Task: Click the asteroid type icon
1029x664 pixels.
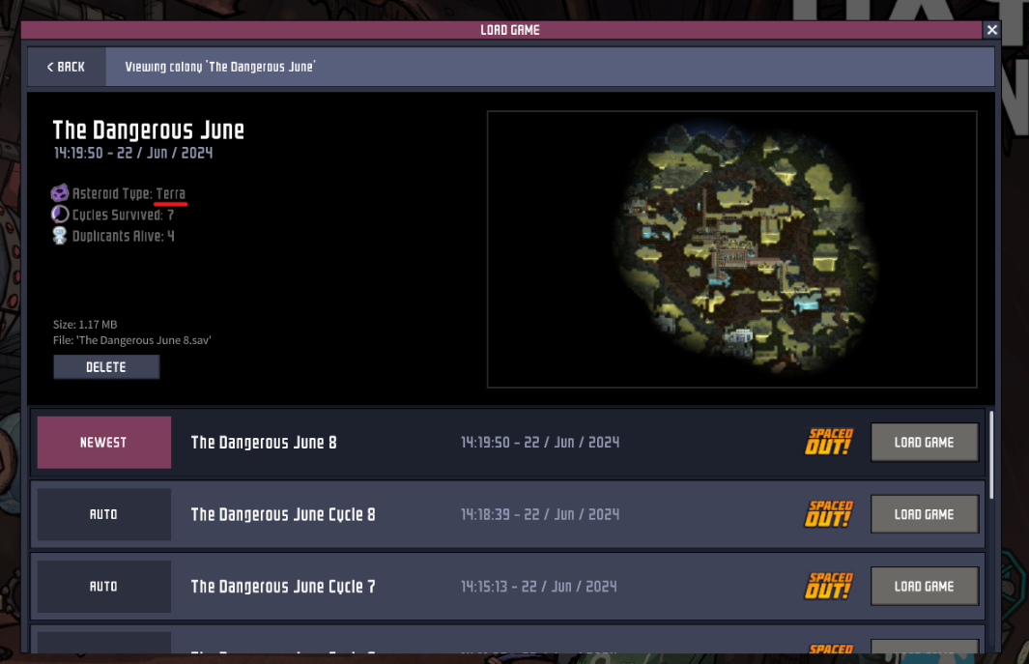Action: coord(60,193)
